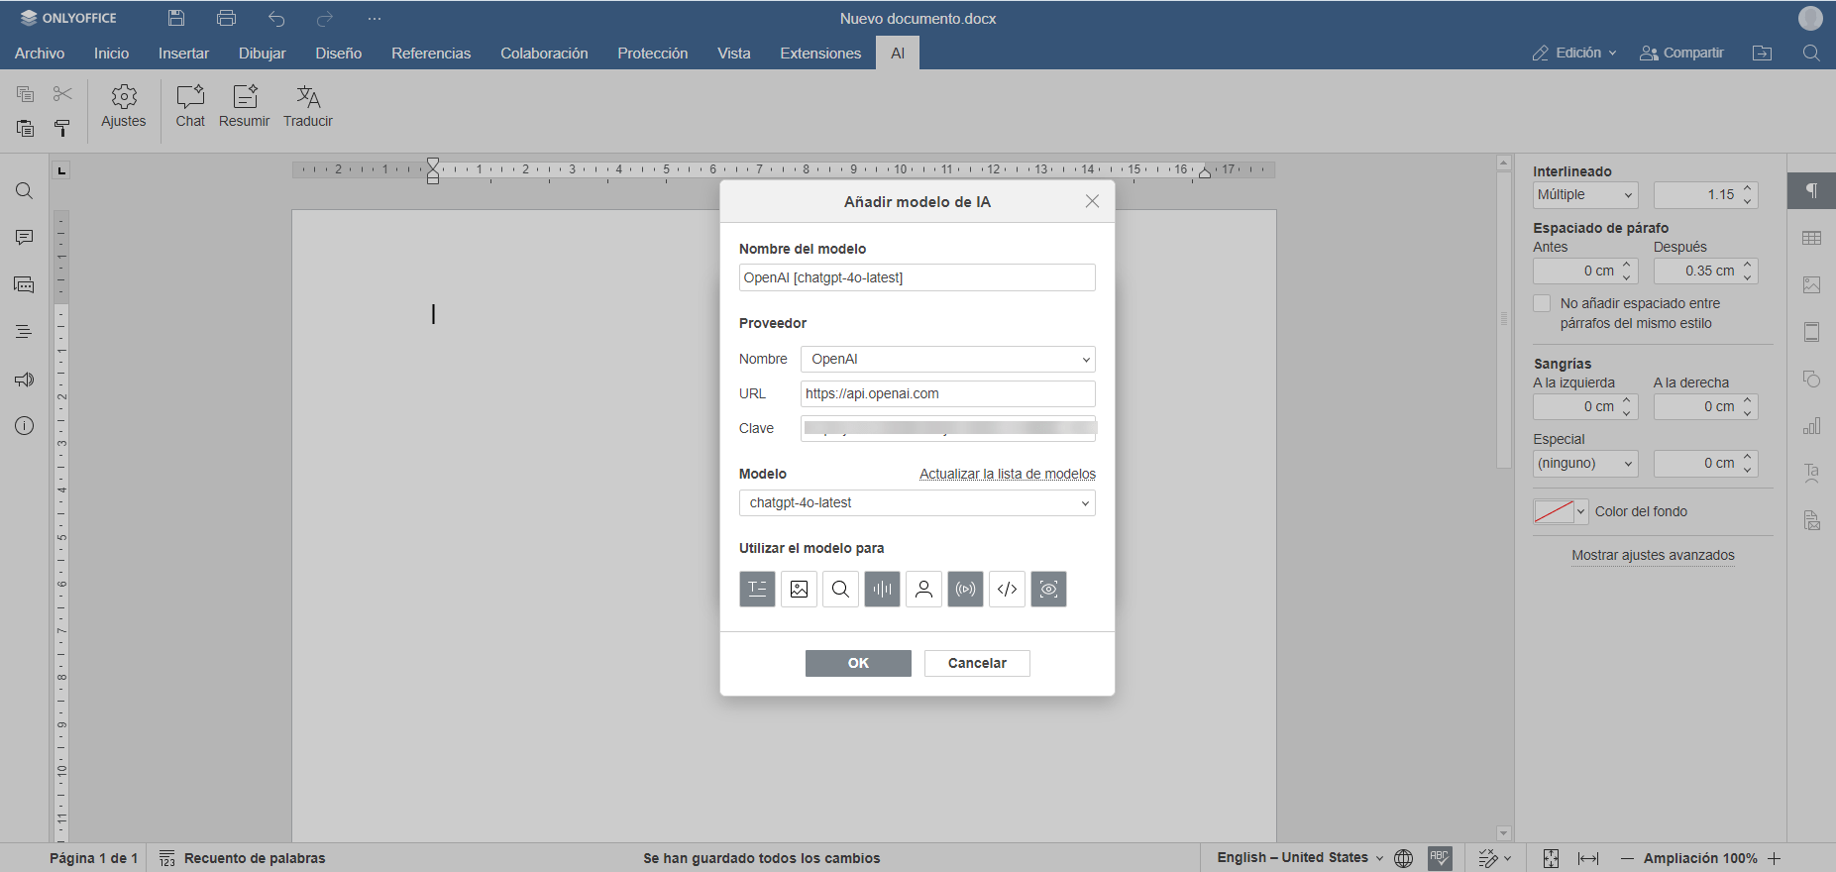Expand the Modelo chatgpt-4o-latest dropdown

click(918, 502)
